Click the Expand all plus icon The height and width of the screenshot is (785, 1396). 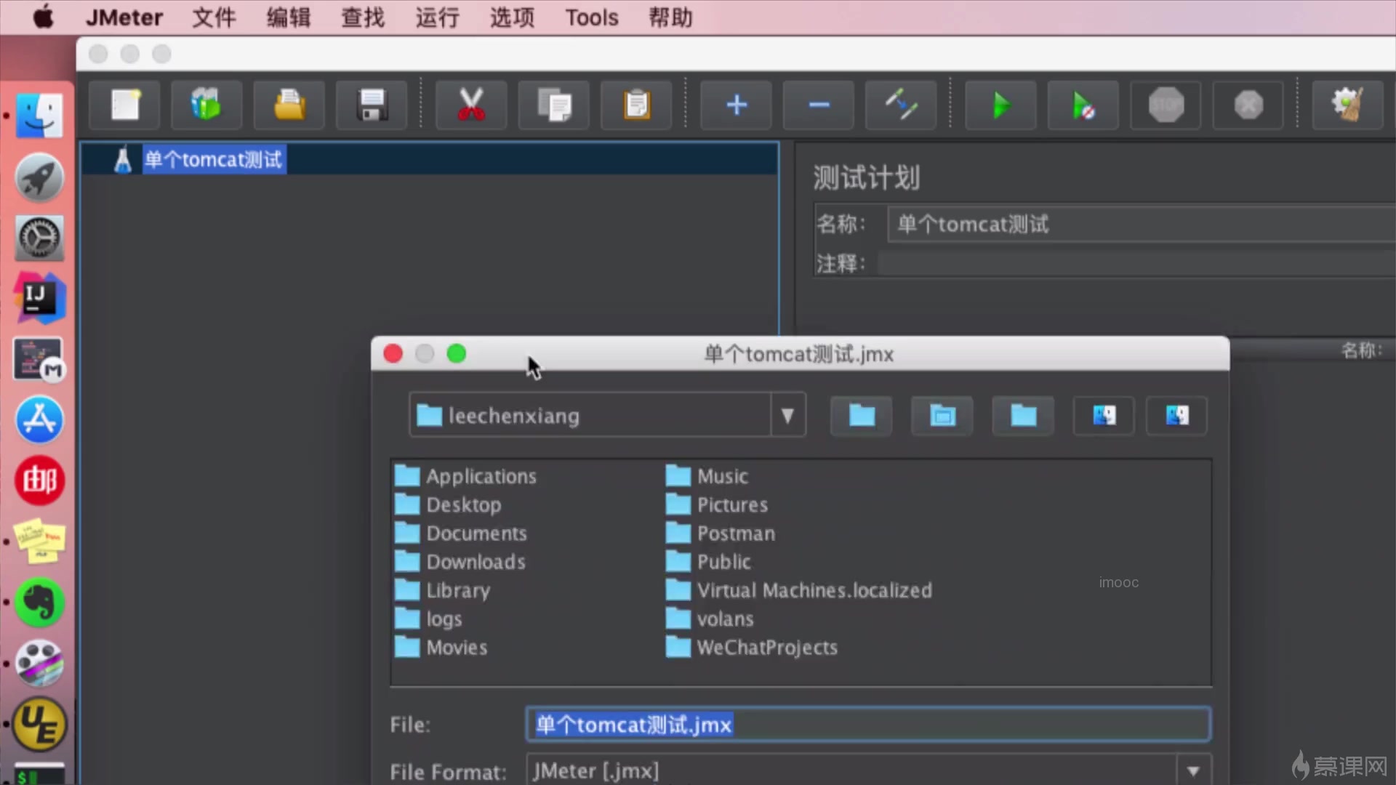click(x=736, y=105)
